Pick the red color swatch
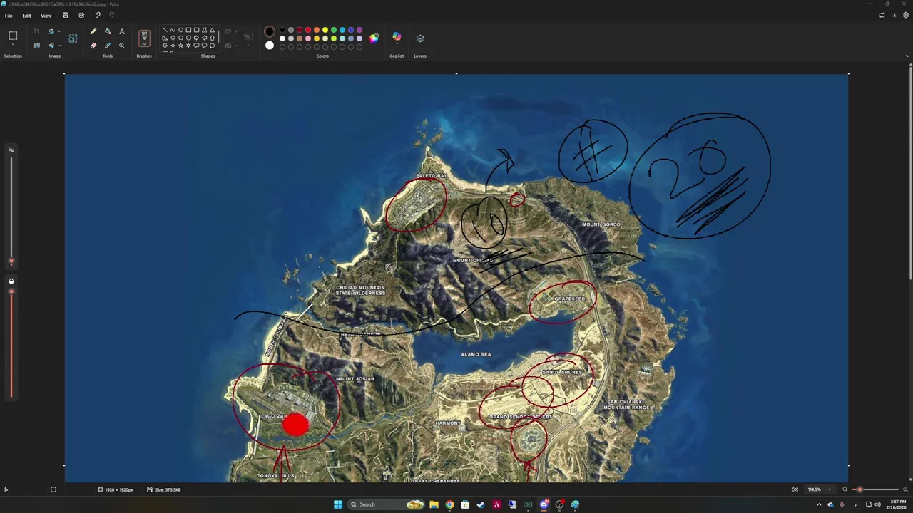Image resolution: width=913 pixels, height=513 pixels. (x=308, y=31)
